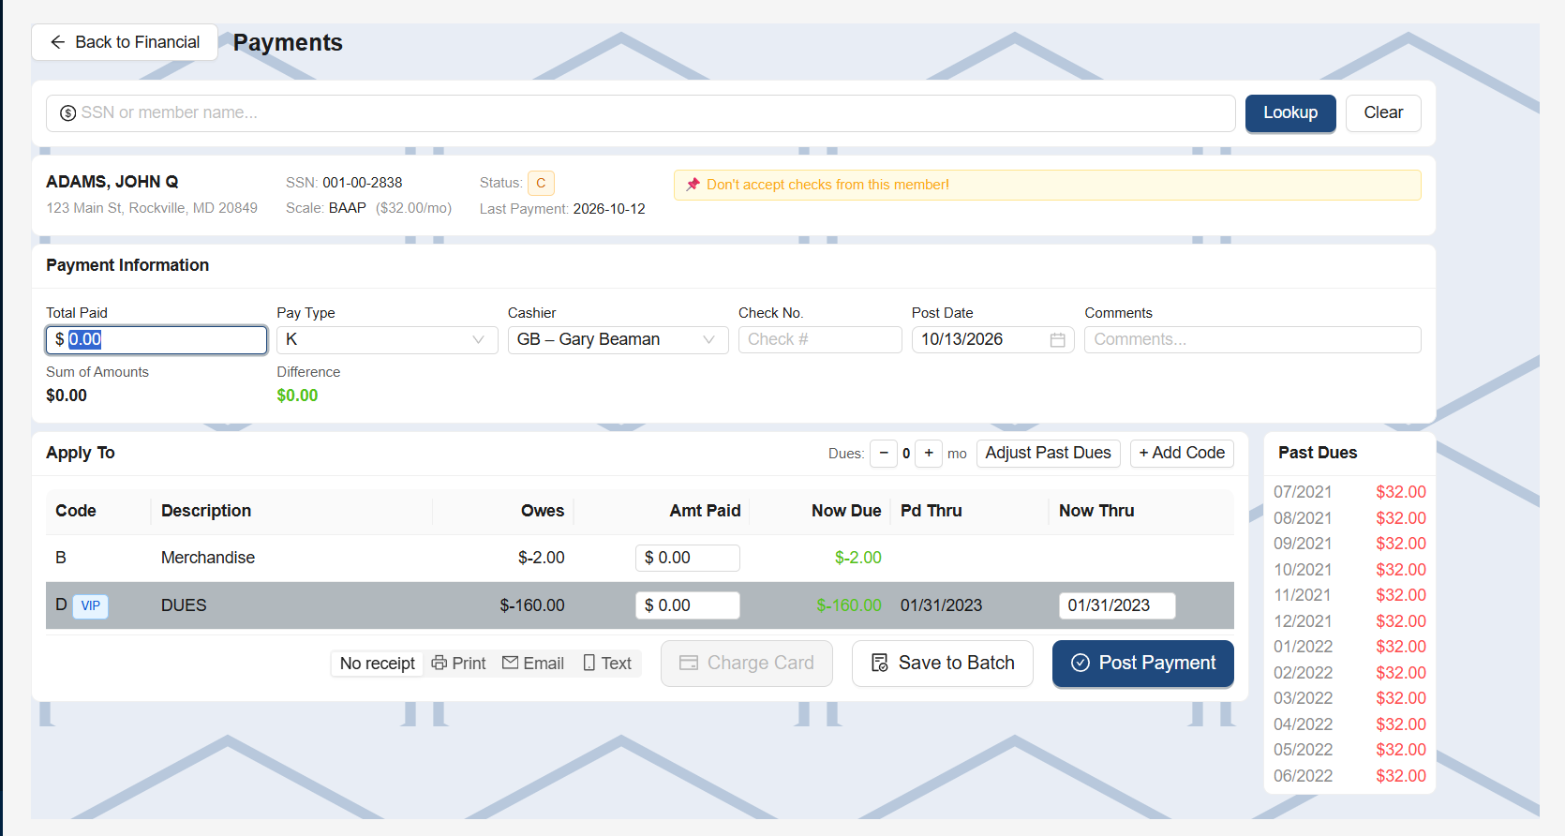Click the Now Due value $-160.00
This screenshot has width=1565, height=836.
coord(849,606)
